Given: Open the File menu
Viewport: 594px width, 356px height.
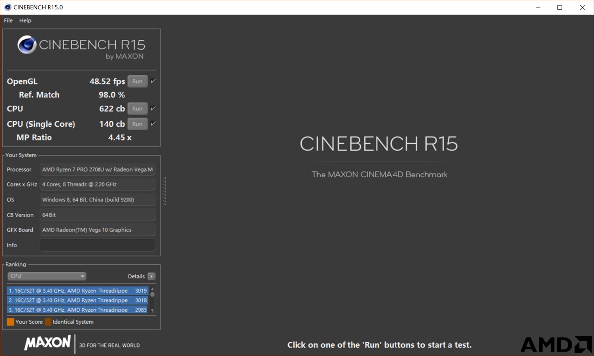Looking at the screenshot, I should (8, 20).
